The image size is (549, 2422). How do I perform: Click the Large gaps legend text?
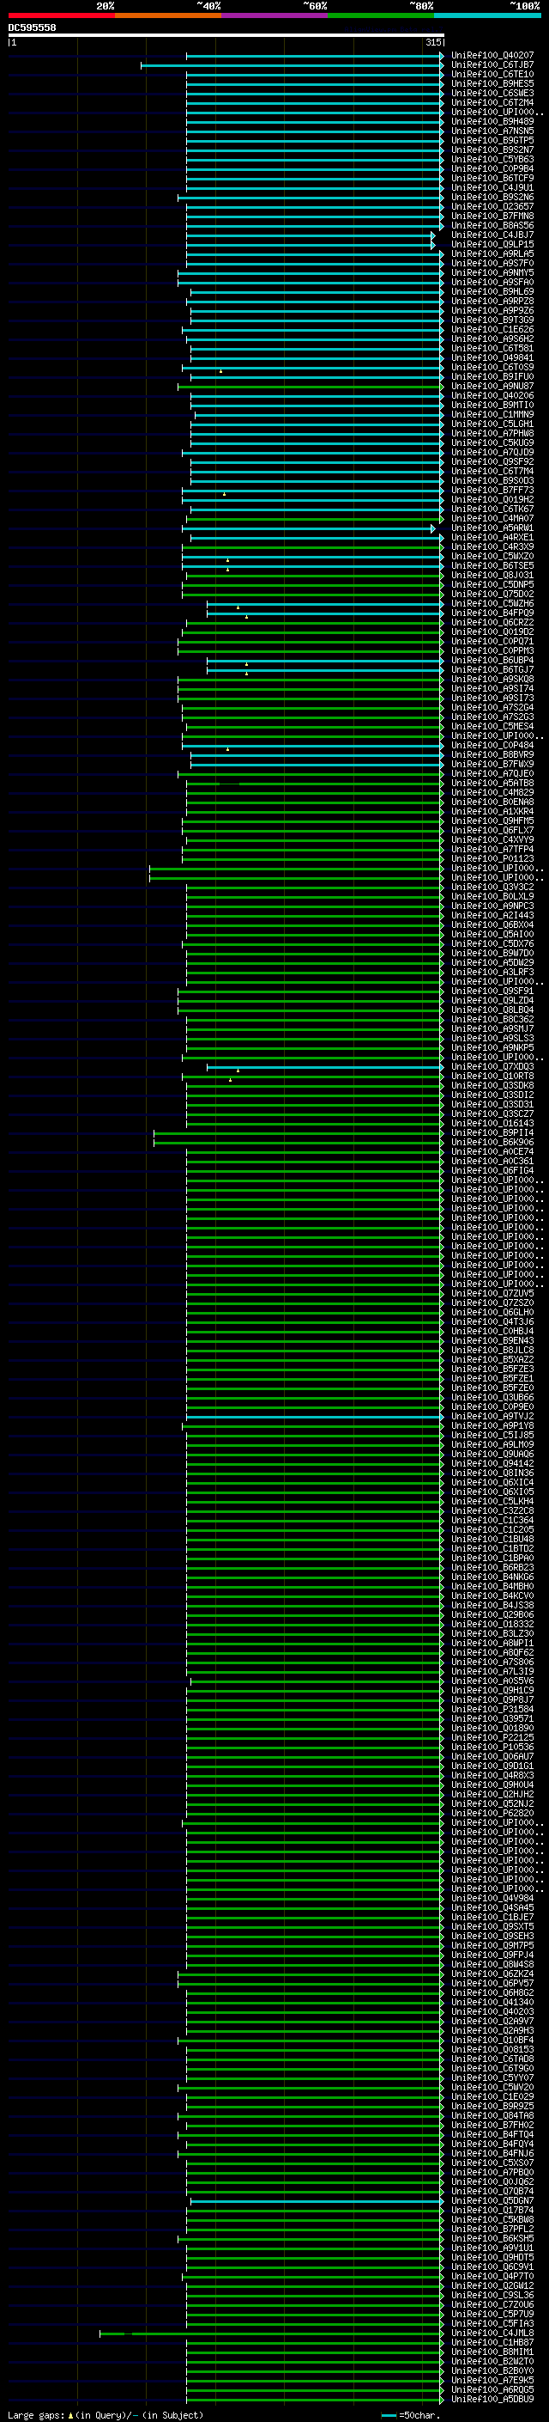(x=37, y=2415)
